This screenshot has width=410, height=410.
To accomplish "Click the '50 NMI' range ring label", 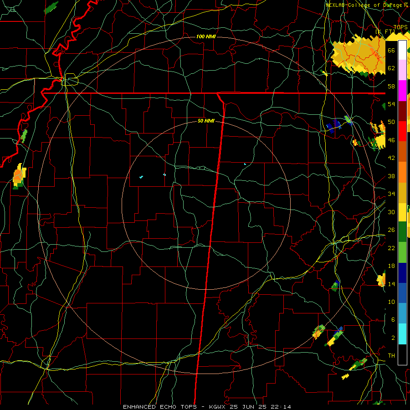I will [x=206, y=121].
